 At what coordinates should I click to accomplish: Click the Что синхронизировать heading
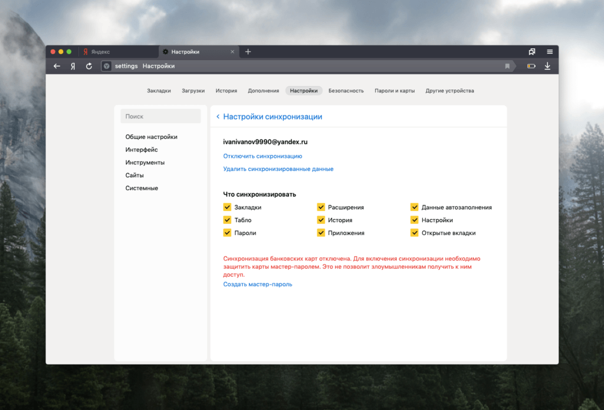pos(260,194)
